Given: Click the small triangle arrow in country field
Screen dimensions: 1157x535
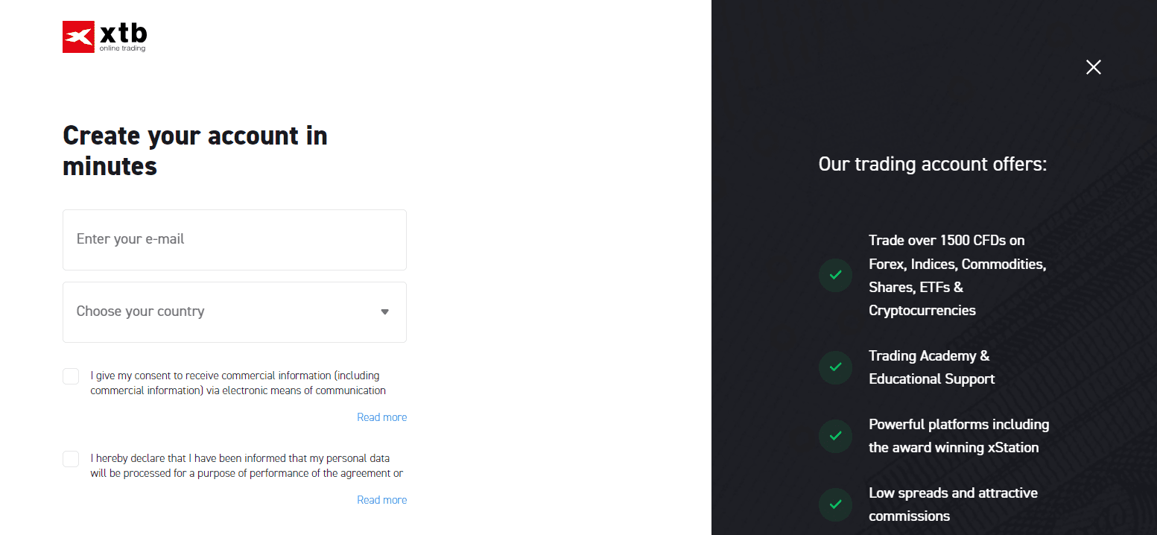Looking at the screenshot, I should pos(385,312).
